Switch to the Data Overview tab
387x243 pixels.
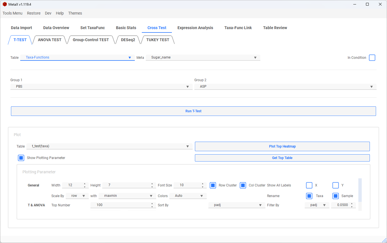click(x=56, y=28)
